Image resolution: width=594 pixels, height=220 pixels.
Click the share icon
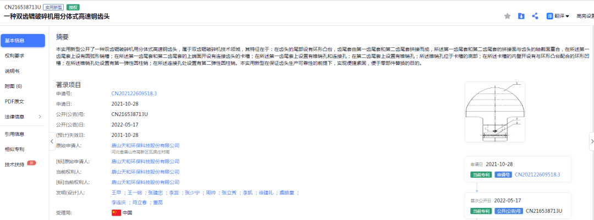535,16
